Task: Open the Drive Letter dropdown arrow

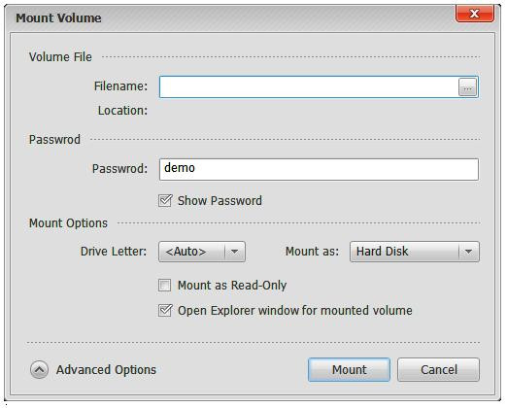Action: (x=235, y=252)
